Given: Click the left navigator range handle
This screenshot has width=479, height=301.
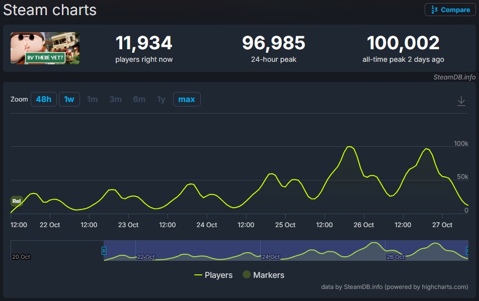Looking at the screenshot, I should (x=104, y=250).
